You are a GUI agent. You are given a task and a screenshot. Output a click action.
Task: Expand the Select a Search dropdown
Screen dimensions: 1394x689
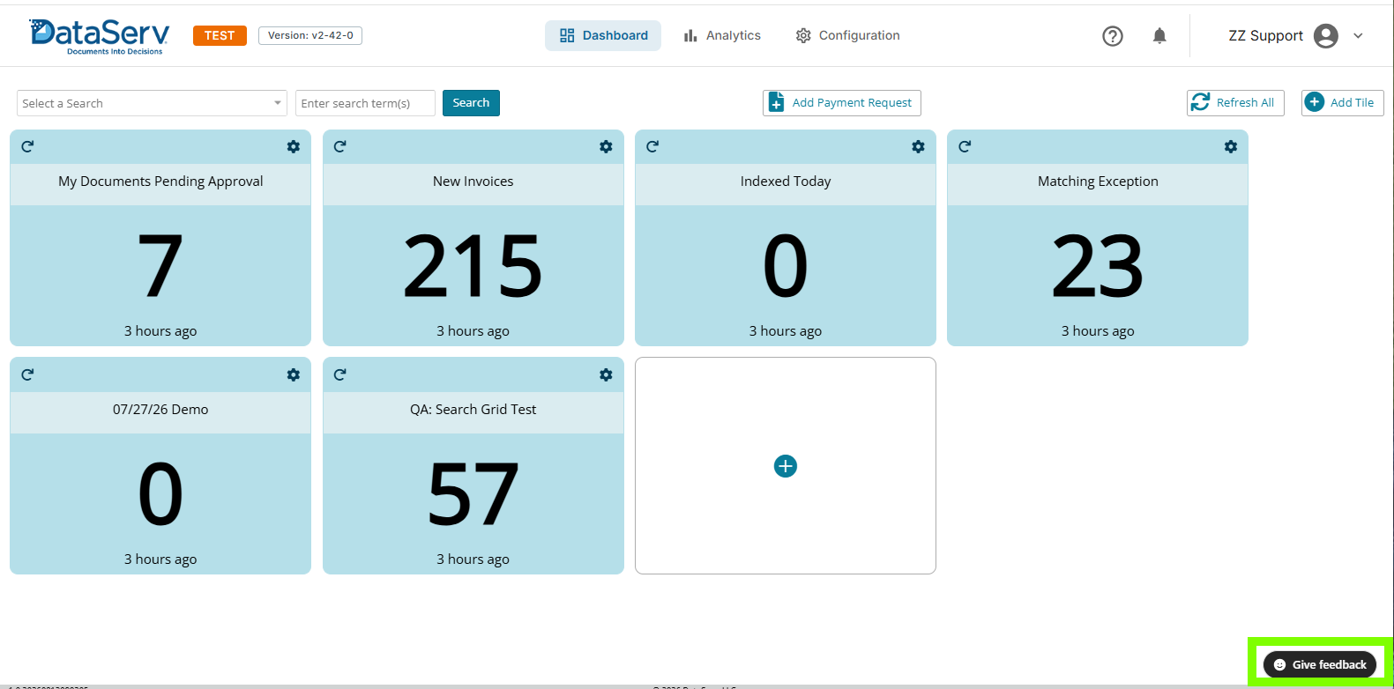coord(152,103)
